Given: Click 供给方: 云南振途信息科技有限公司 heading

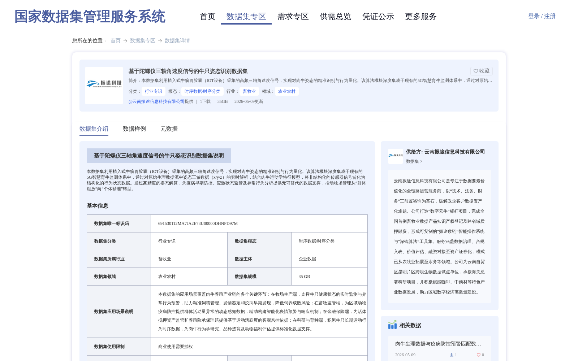Looking at the screenshot, I should tap(445, 152).
